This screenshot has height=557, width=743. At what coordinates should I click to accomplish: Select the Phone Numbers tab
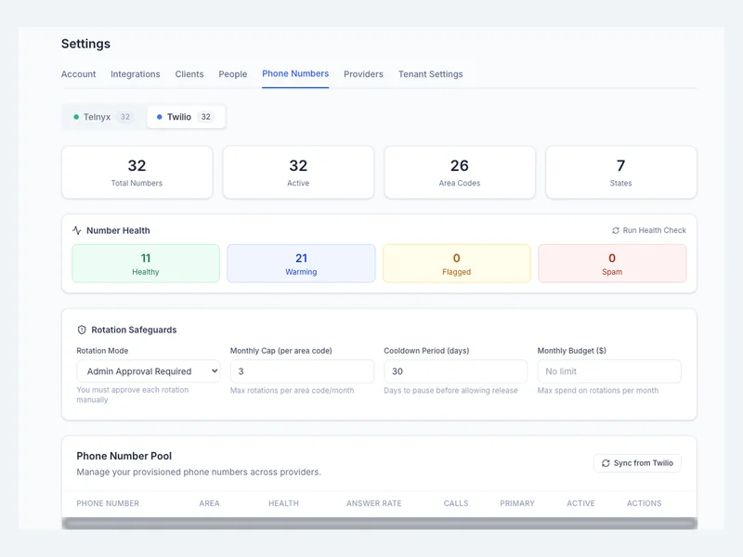(295, 73)
